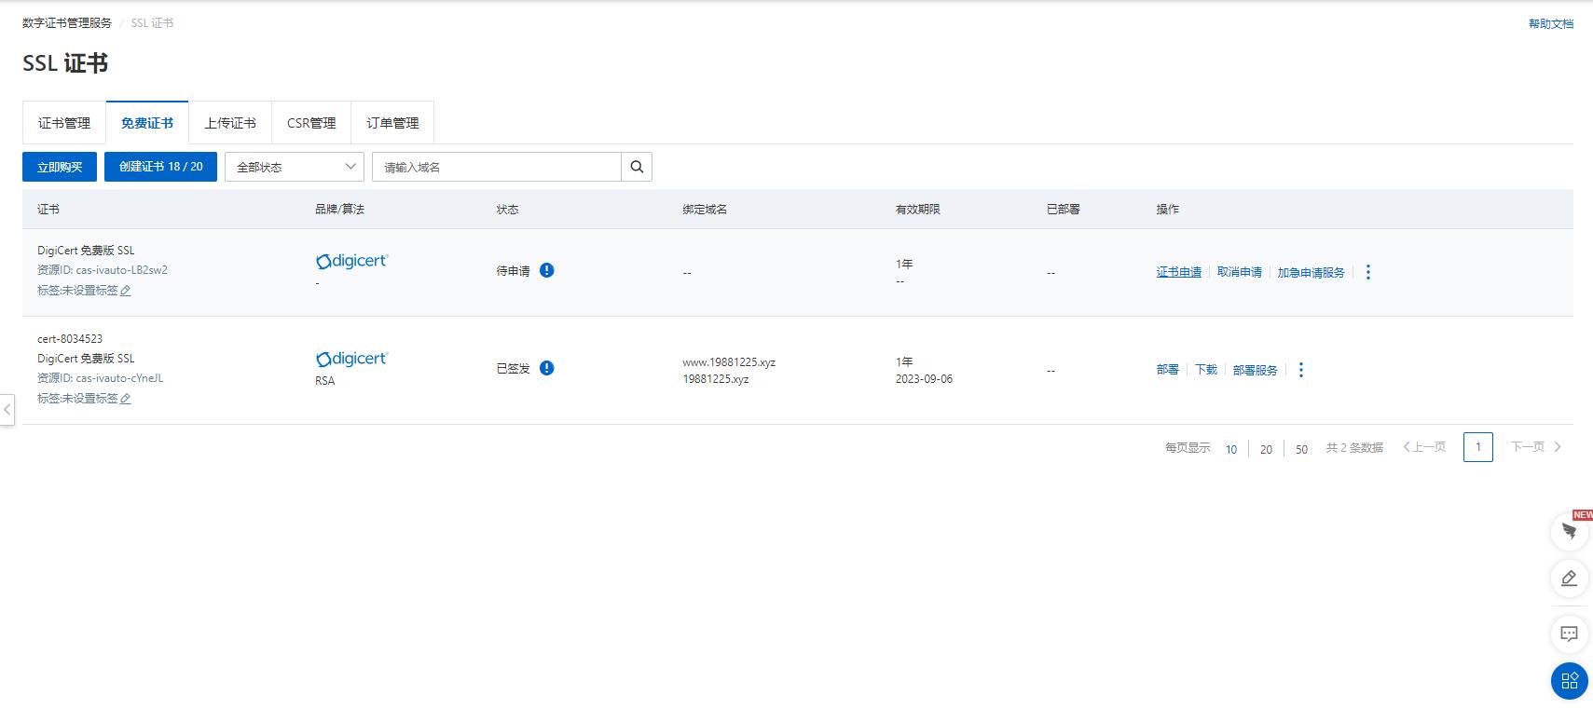Click the 证书申请 link
The height and width of the screenshot is (708, 1593).
point(1178,272)
